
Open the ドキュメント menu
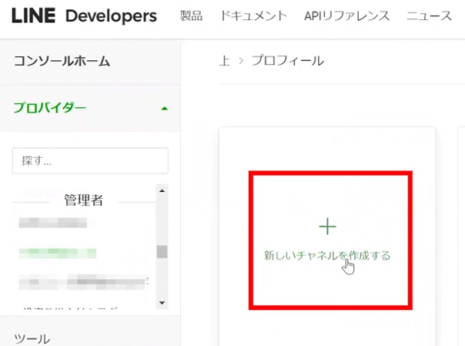253,16
